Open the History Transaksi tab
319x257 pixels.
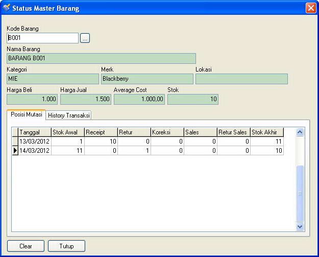coord(68,115)
